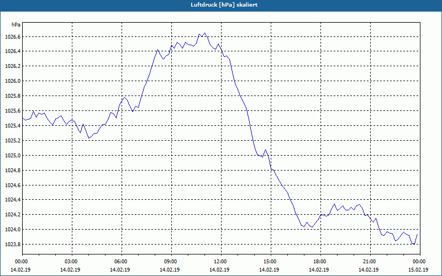This screenshot has height=276, width=442.
Task: Click the 1024,2 axis value
Action: click(13, 215)
